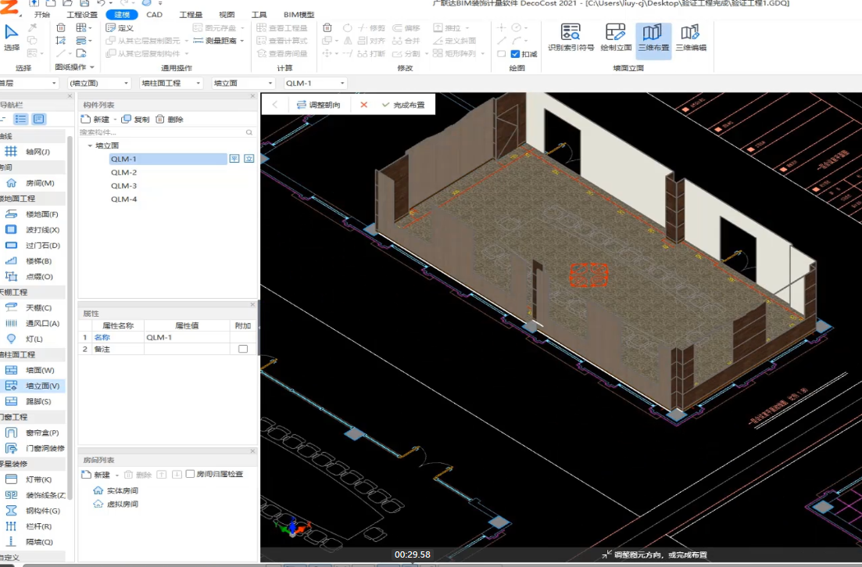Collapse the 墙立面 tree node
This screenshot has width=862, height=567.
click(x=90, y=145)
